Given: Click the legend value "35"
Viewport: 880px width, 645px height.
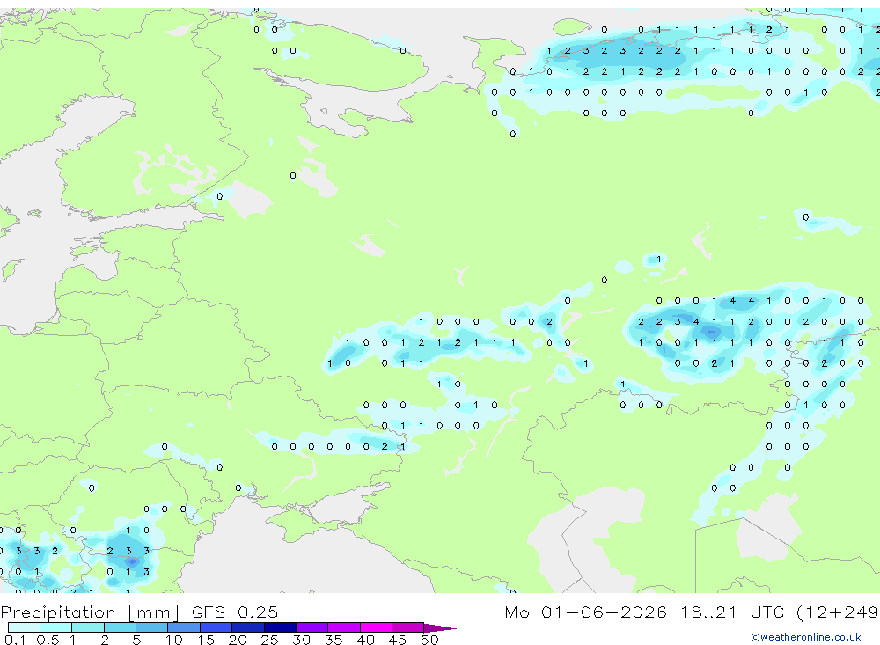Looking at the screenshot, I should point(334,640).
